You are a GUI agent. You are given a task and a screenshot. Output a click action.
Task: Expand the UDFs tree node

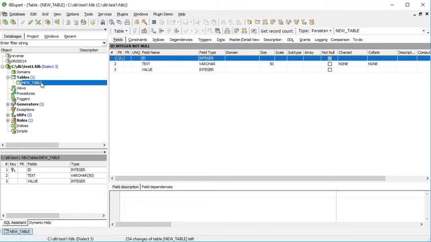click(x=8, y=115)
